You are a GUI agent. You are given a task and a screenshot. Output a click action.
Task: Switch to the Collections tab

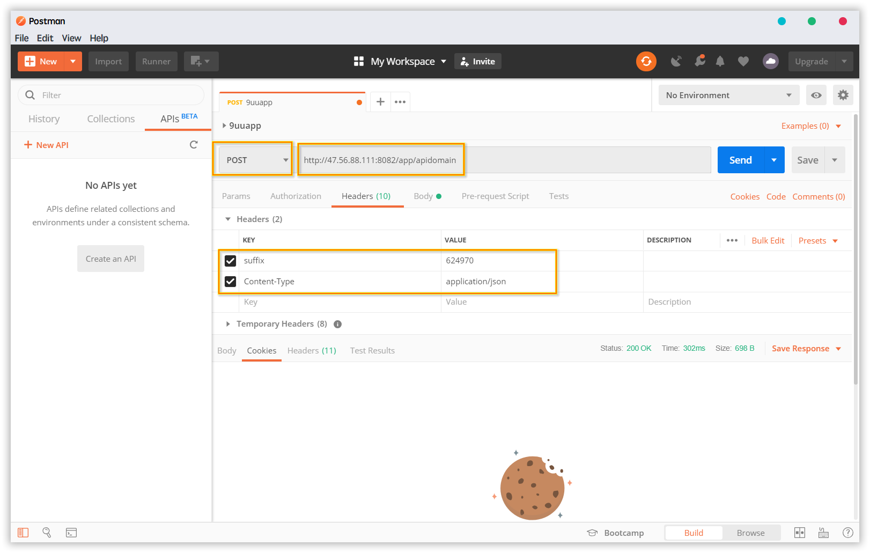click(x=111, y=119)
